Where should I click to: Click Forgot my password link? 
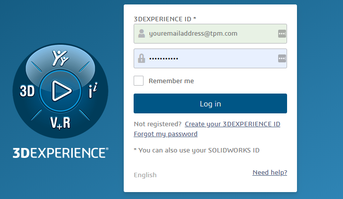click(166, 134)
